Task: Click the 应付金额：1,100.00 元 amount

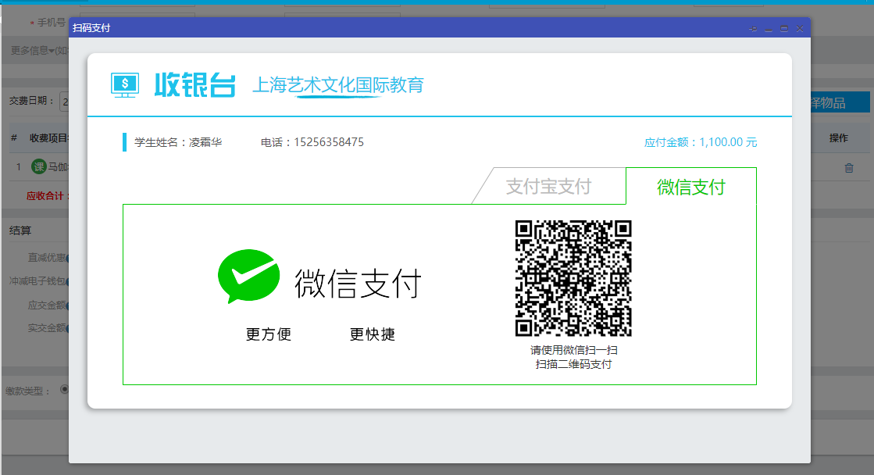Action: (700, 142)
